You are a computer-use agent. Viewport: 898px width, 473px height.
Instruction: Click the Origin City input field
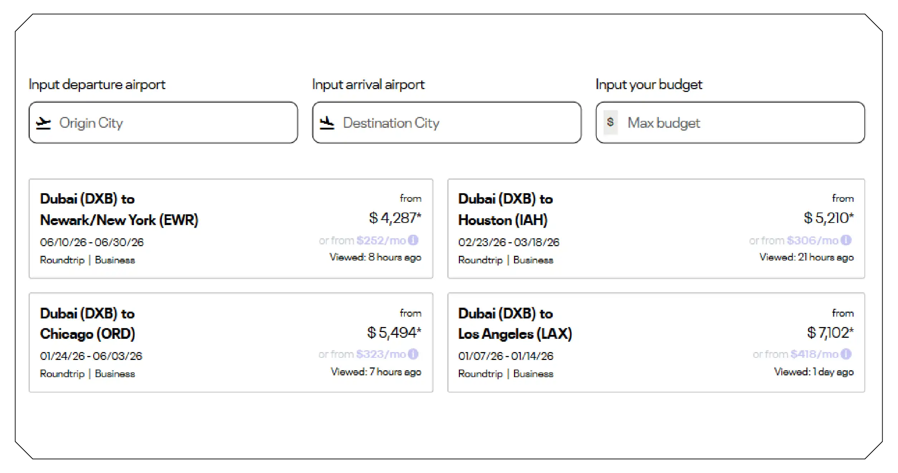pos(163,123)
